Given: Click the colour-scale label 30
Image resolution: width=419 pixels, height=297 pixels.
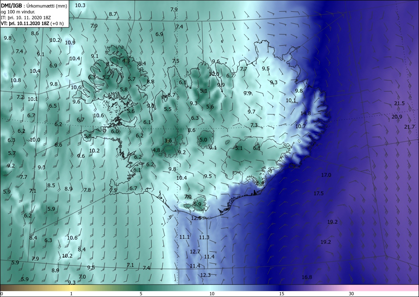Looking at the screenshot, I should pyautogui.click(x=352, y=294).
